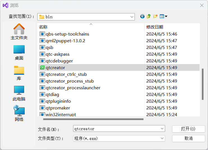Click the qtcreator file's green QC icon
Viewport: 208px width, 150px height.
(x=42, y=67)
